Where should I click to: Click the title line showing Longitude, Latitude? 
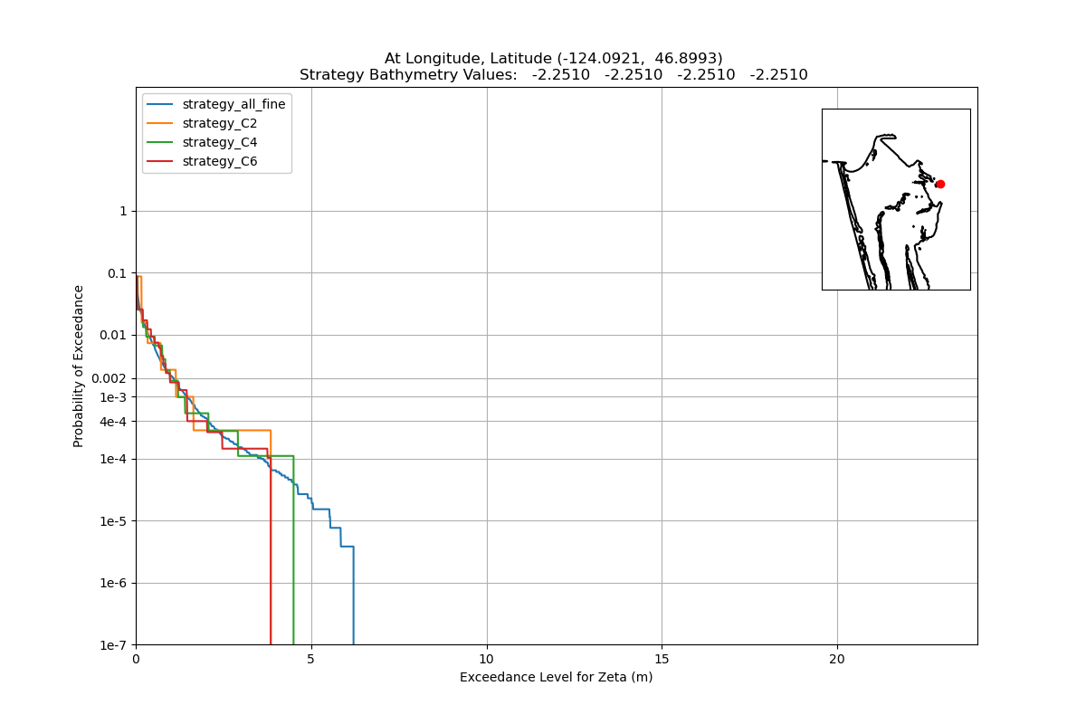[x=554, y=58]
